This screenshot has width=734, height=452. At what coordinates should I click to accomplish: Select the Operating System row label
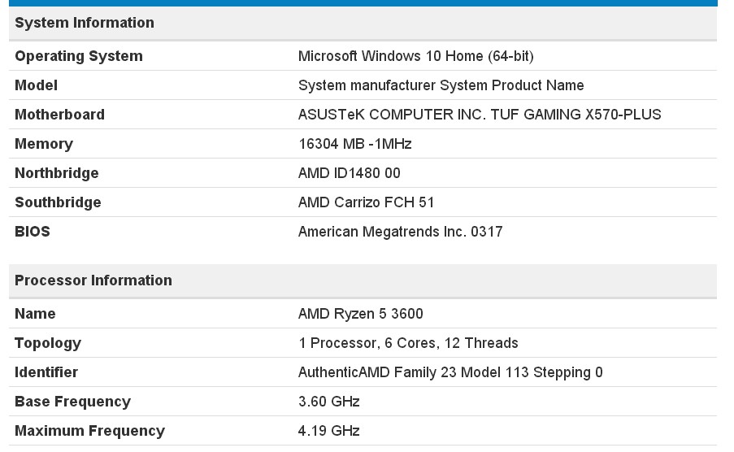(x=79, y=56)
